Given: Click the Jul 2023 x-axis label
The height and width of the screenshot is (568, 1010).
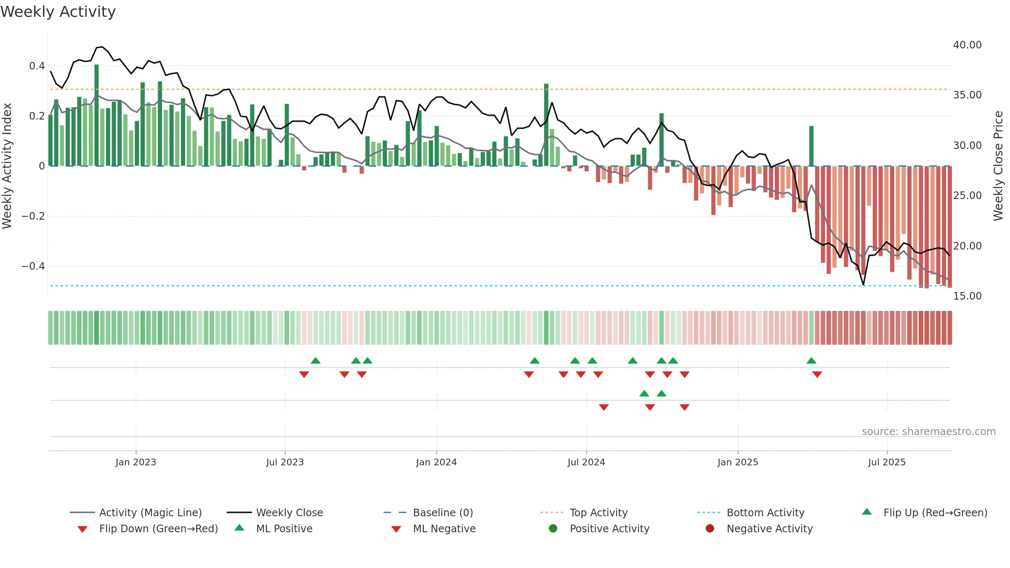Looking at the screenshot, I should click(x=285, y=462).
